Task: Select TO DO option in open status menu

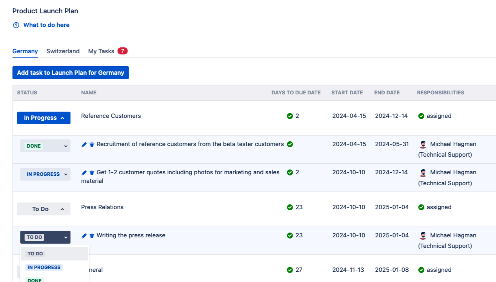Action: pos(35,254)
